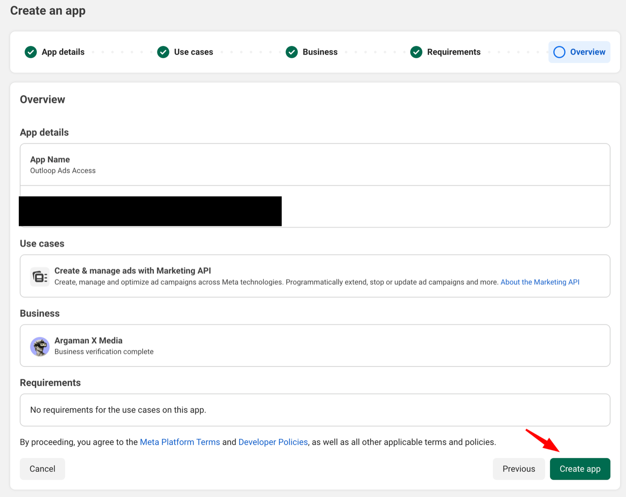Click the App details step checkmark icon
The height and width of the screenshot is (497, 626).
[31, 52]
